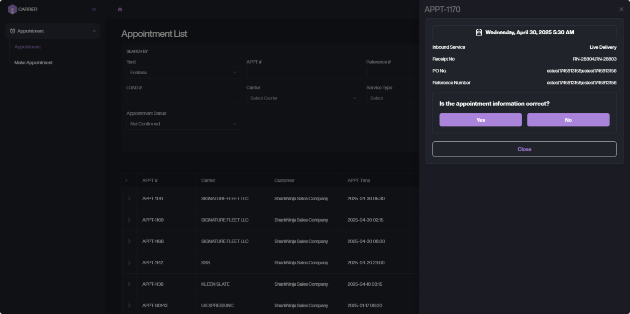Click the APPT # search input field
This screenshot has width=630, height=314.
[x=303, y=73]
